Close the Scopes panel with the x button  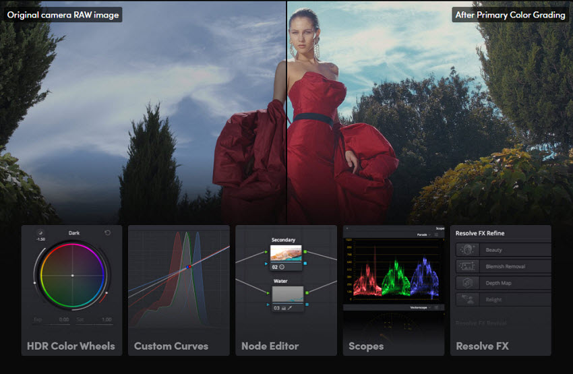pyautogui.click(x=347, y=228)
